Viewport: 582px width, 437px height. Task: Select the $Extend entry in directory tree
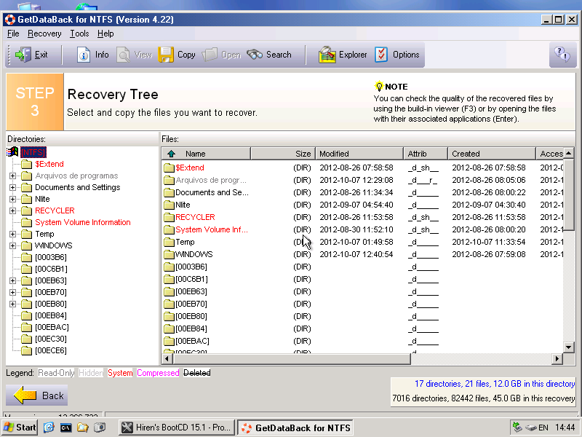pos(49,164)
